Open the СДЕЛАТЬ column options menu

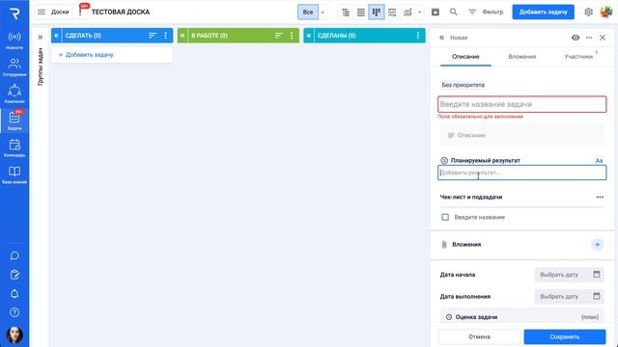pos(165,36)
